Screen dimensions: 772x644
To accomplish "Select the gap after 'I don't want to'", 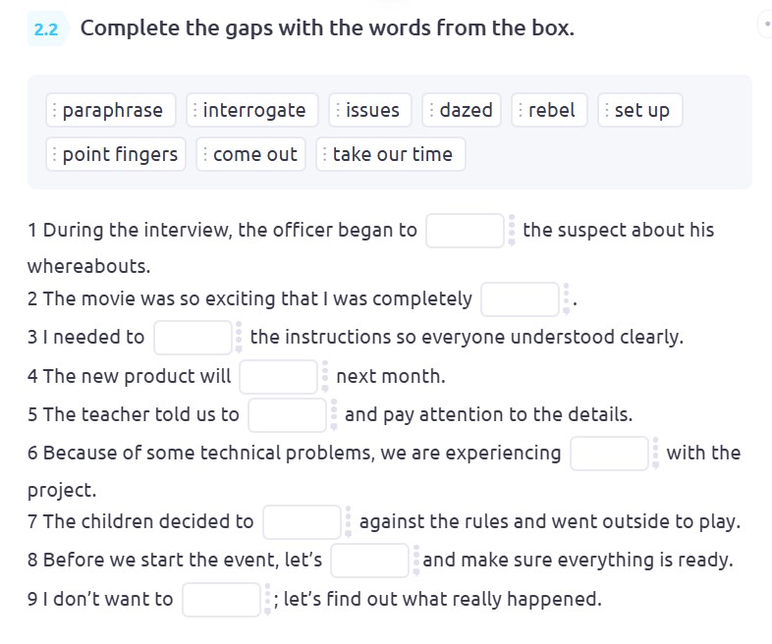I will point(221,599).
